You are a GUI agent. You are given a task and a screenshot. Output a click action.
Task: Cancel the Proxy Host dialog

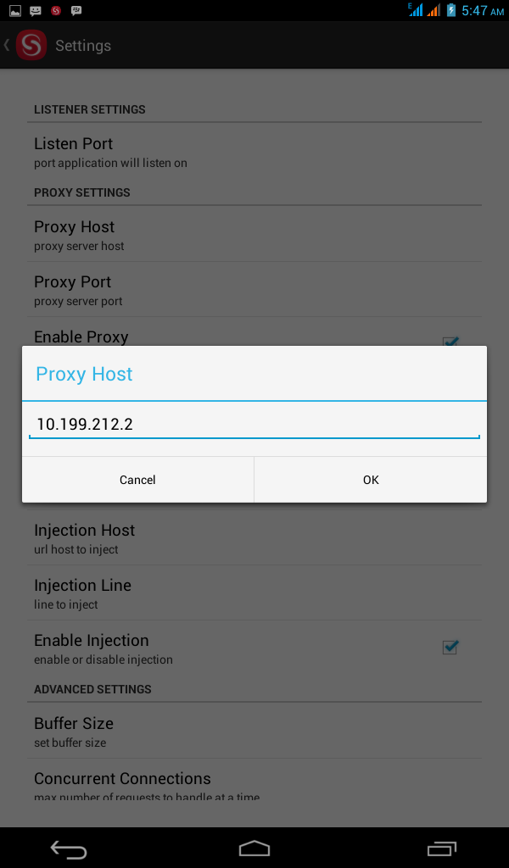click(137, 480)
